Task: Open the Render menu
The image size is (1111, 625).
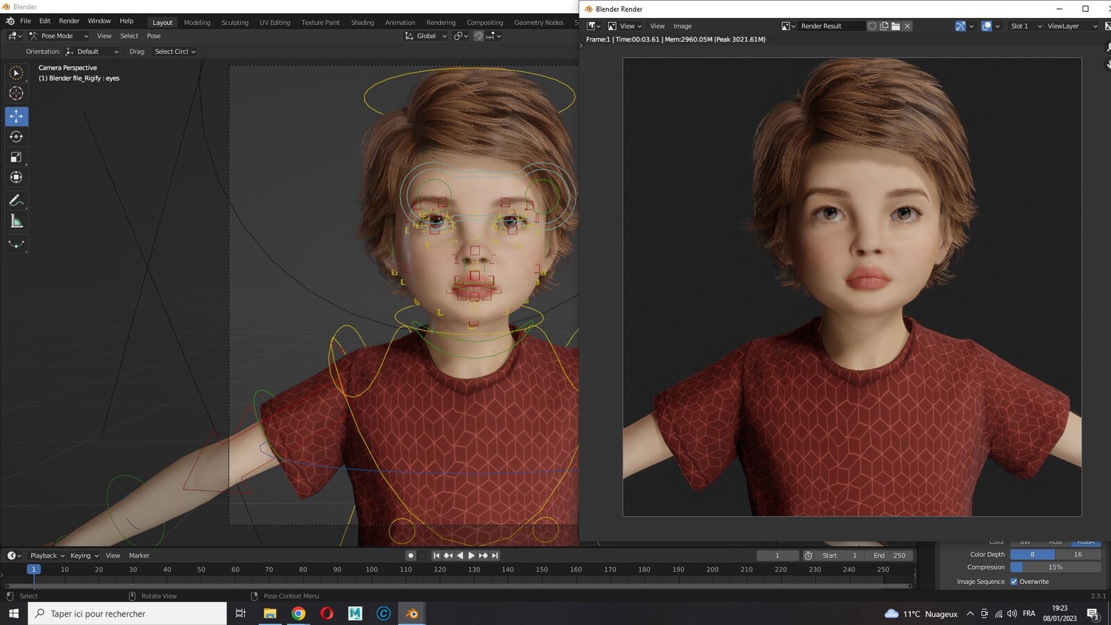Action: (69, 21)
